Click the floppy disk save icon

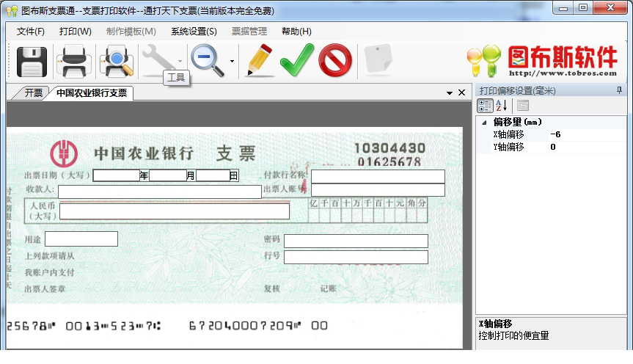coord(32,62)
